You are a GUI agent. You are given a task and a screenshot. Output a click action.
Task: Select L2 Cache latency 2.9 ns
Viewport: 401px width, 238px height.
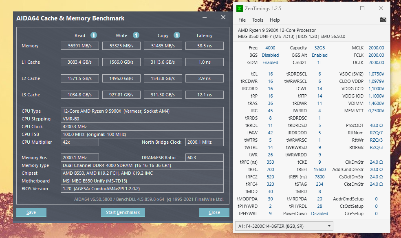click(x=204, y=78)
